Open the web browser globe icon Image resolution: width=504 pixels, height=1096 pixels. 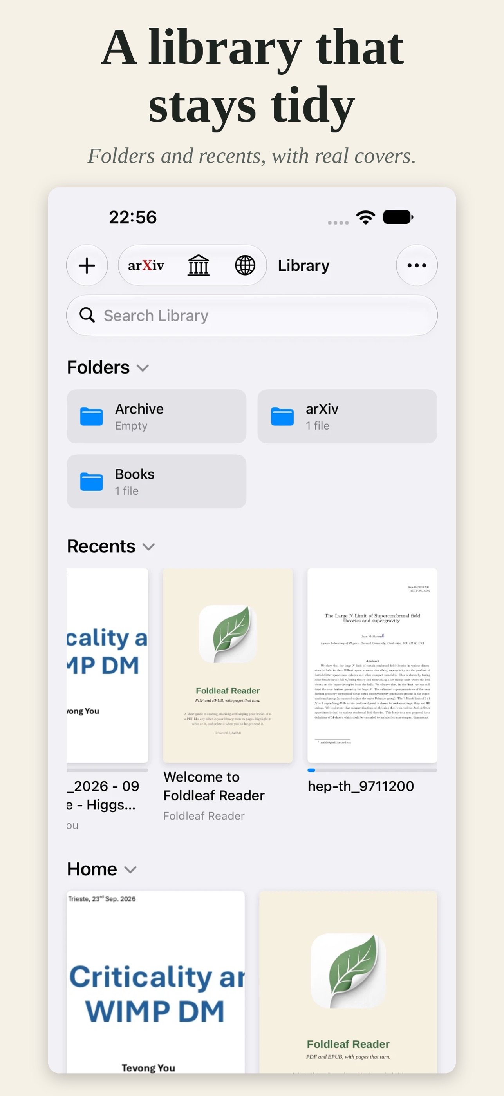pos(245,265)
